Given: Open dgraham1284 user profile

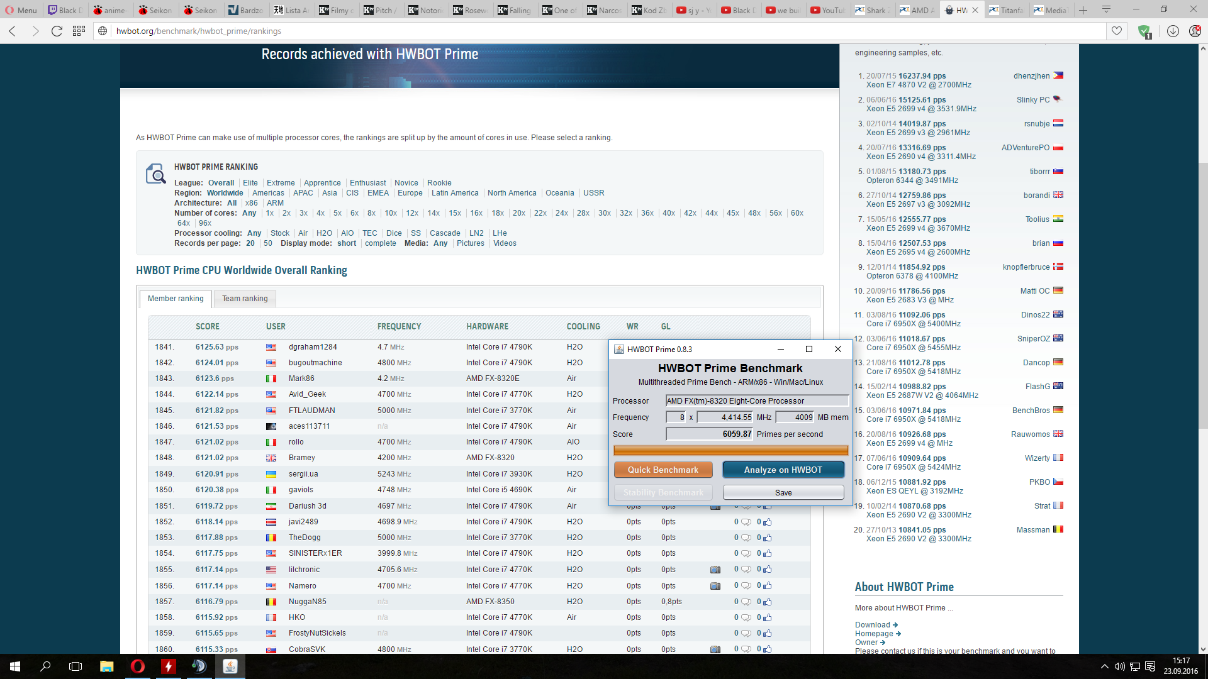Looking at the screenshot, I should click(313, 347).
